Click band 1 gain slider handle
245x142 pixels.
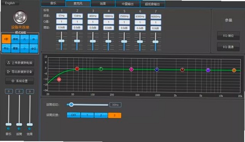61,41
